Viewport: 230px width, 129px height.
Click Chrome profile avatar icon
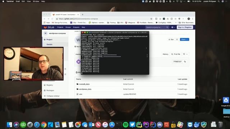point(189,19)
